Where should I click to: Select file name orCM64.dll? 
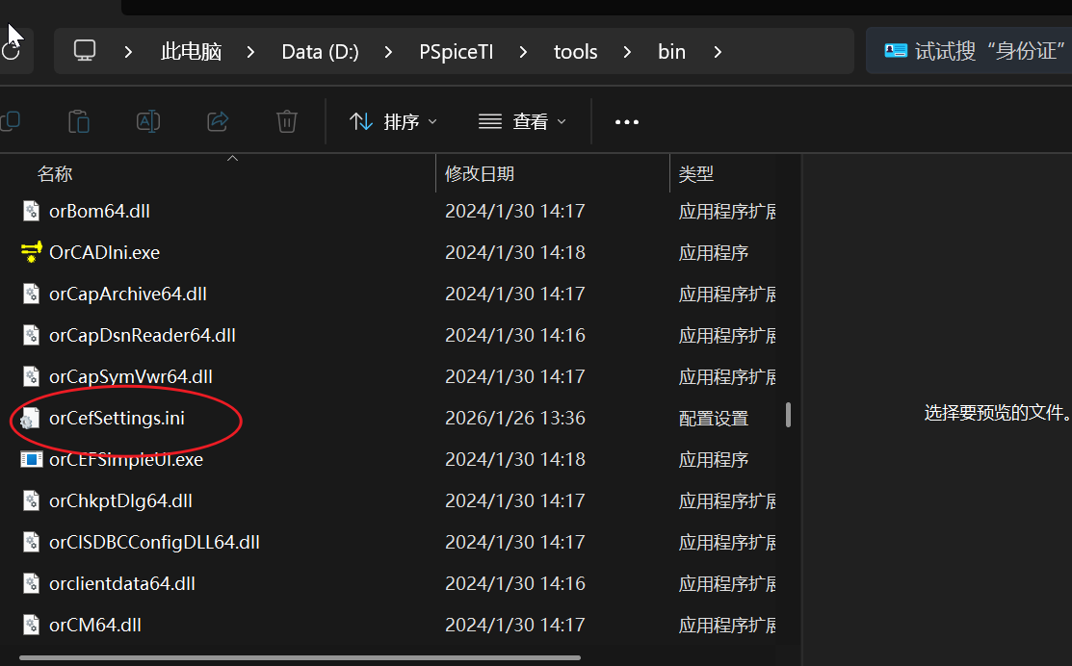click(x=95, y=625)
